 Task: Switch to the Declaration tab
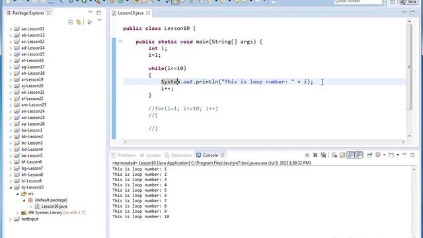(x=178, y=155)
